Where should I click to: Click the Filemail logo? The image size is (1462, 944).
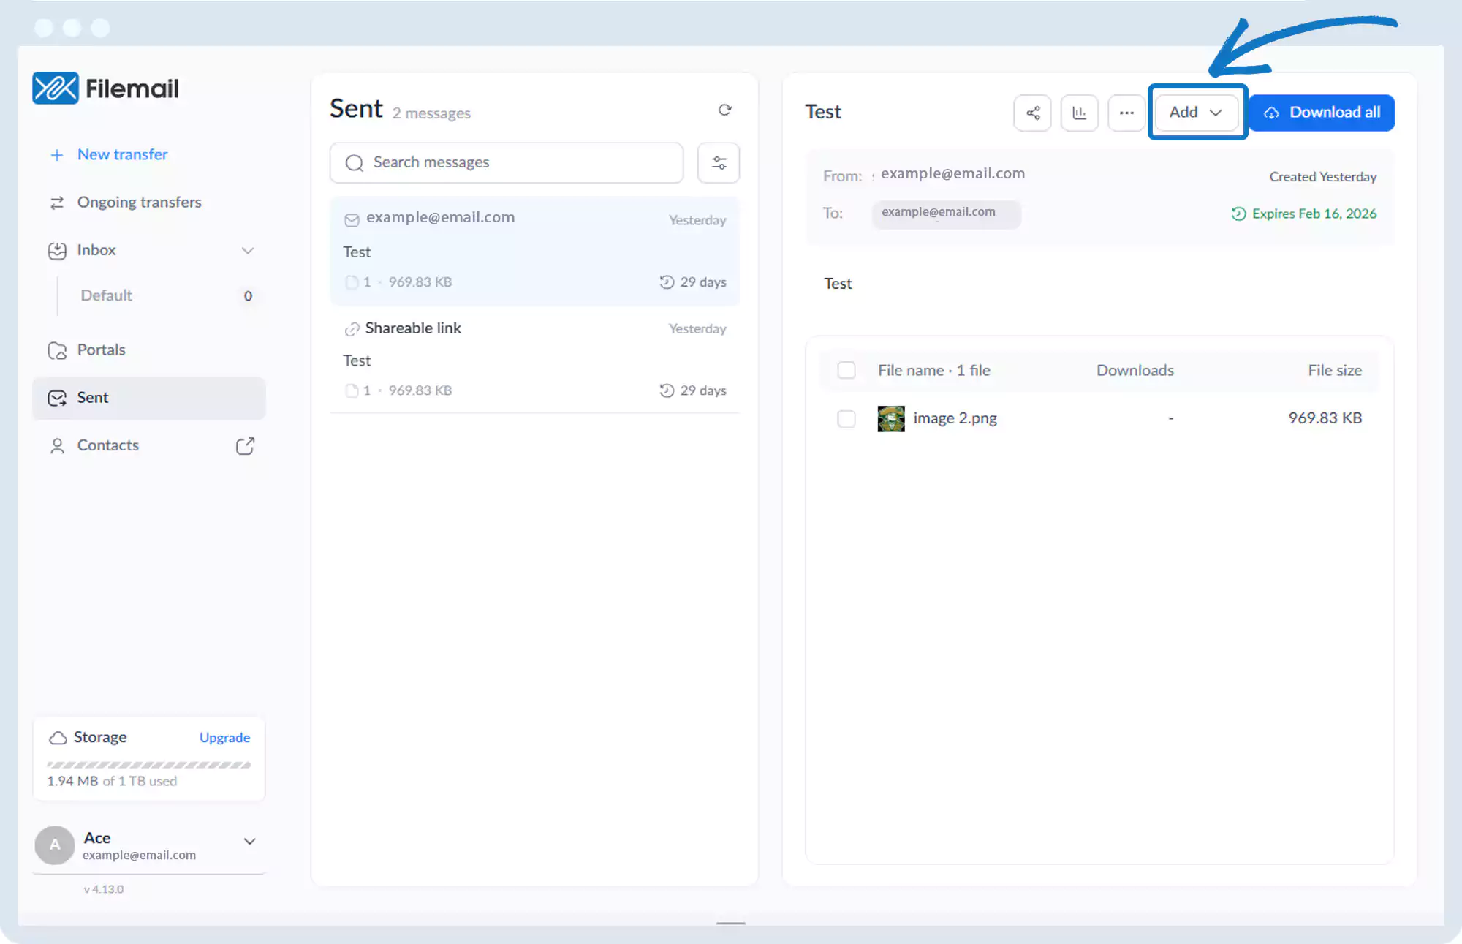pos(106,88)
